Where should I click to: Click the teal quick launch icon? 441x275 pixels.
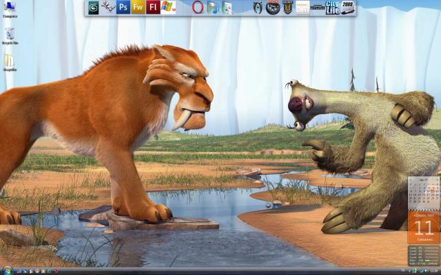click(49, 272)
